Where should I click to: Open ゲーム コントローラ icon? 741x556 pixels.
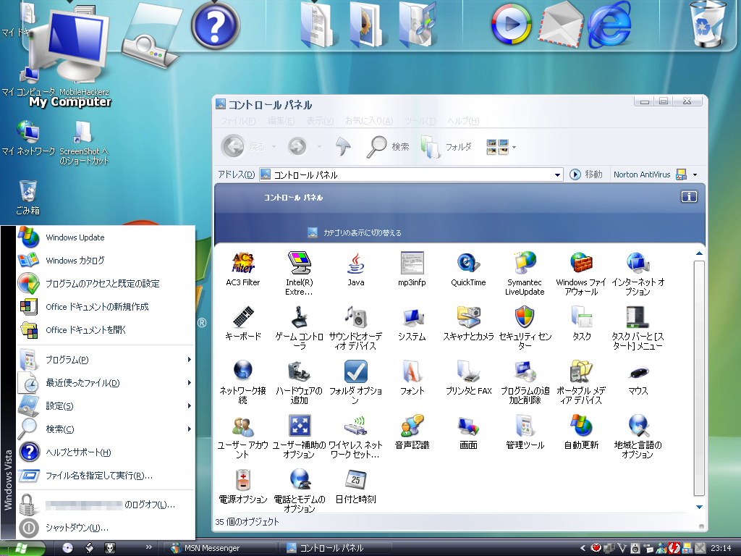299,317
